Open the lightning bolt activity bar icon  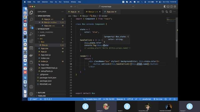pyautogui.click(x=31, y=69)
